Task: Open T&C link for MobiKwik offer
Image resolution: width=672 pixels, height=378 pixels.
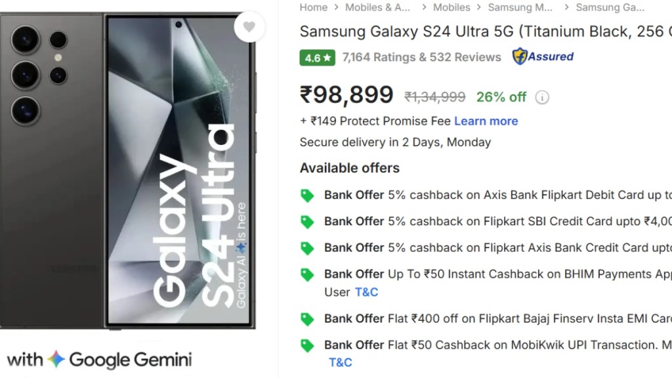Action: (x=341, y=362)
